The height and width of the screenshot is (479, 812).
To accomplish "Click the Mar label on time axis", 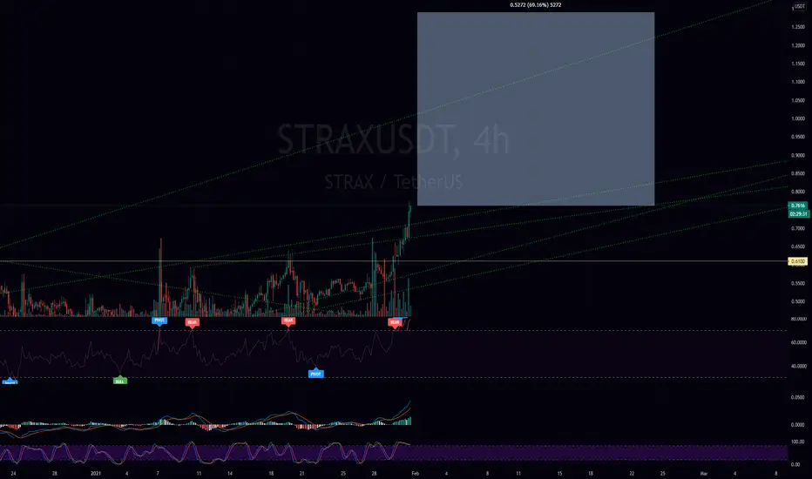I will coord(703,473).
